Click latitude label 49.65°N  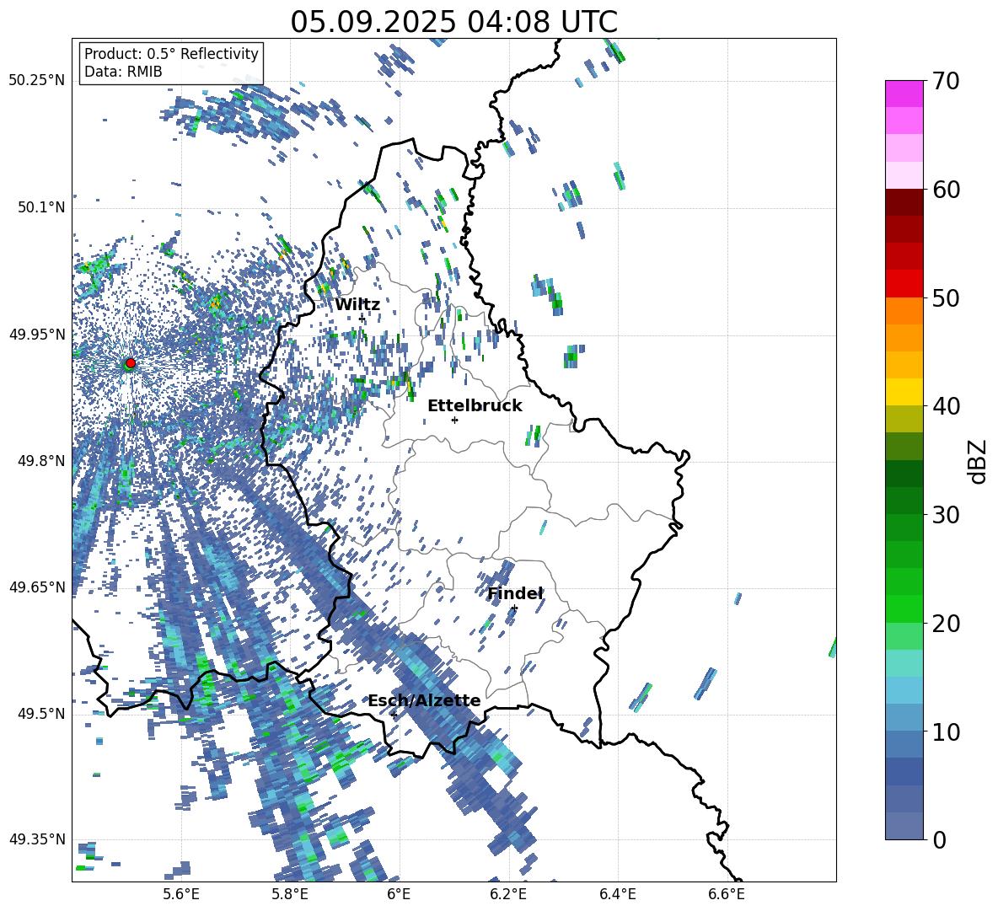point(37,587)
